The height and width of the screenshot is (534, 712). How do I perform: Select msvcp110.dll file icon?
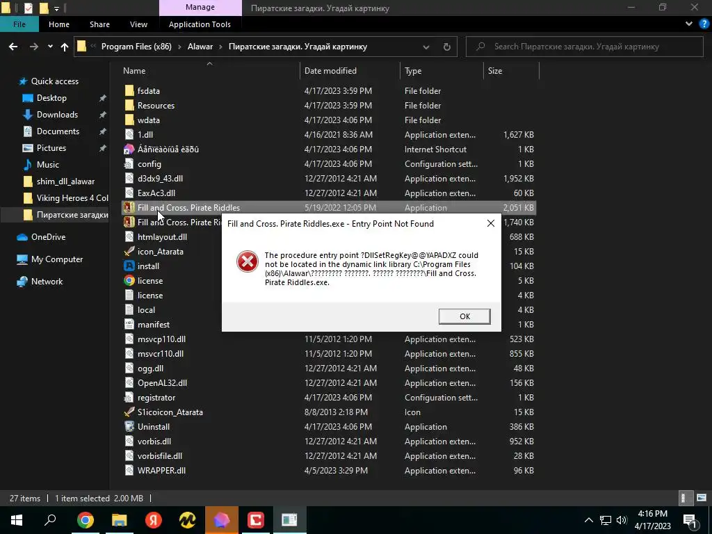coord(129,339)
